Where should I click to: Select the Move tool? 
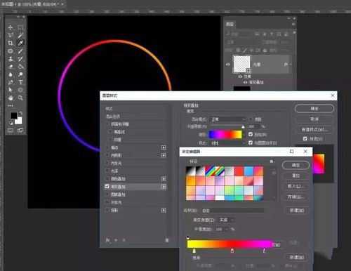tap(11, 27)
